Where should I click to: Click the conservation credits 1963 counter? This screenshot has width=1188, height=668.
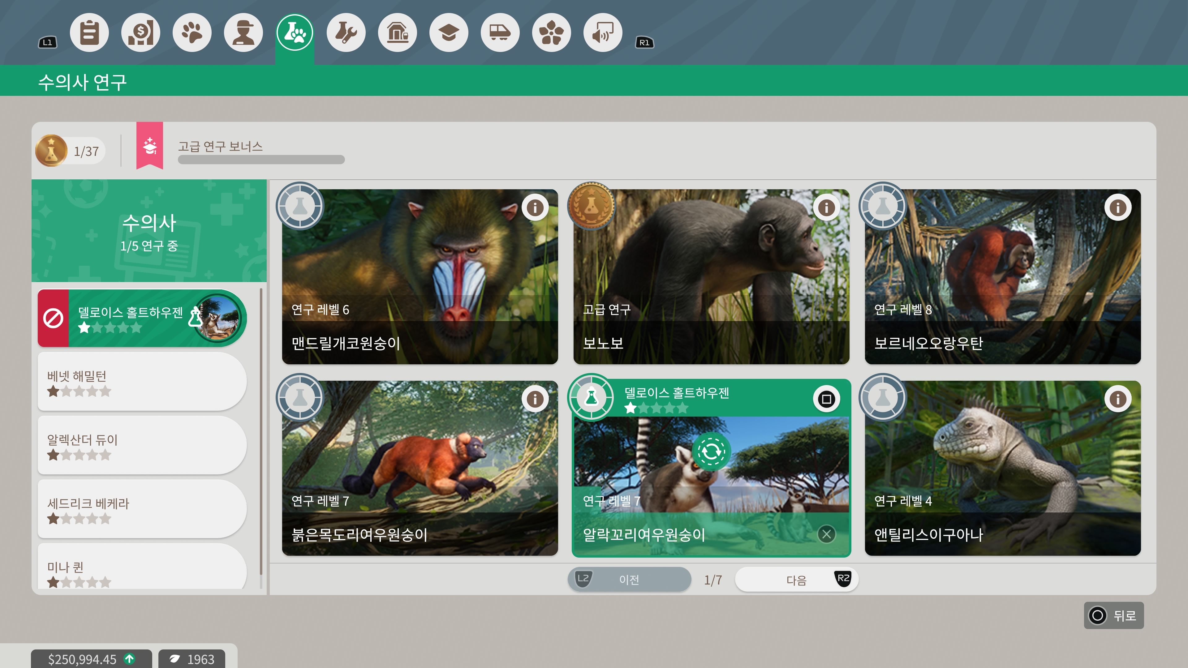[x=192, y=659]
